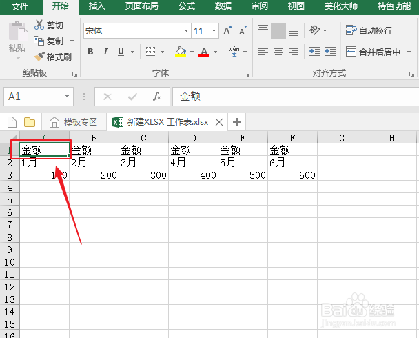Click into the formula bar
This screenshot has height=338, width=419.
pyautogui.click(x=296, y=97)
